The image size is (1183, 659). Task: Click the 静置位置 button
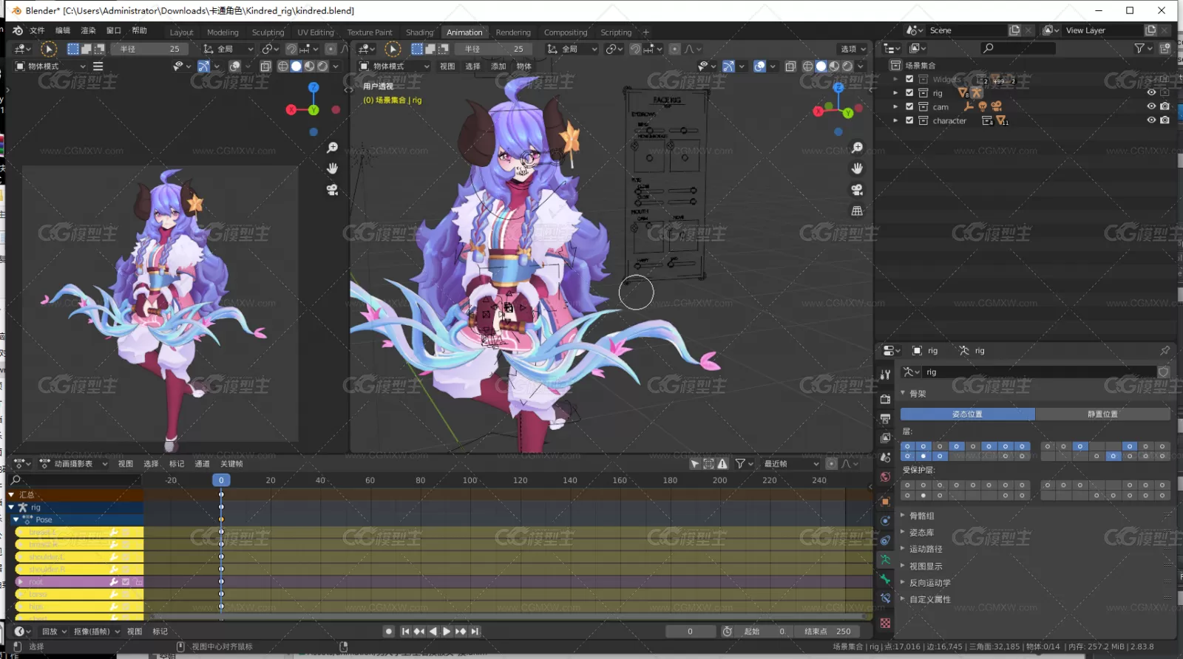click(1102, 414)
